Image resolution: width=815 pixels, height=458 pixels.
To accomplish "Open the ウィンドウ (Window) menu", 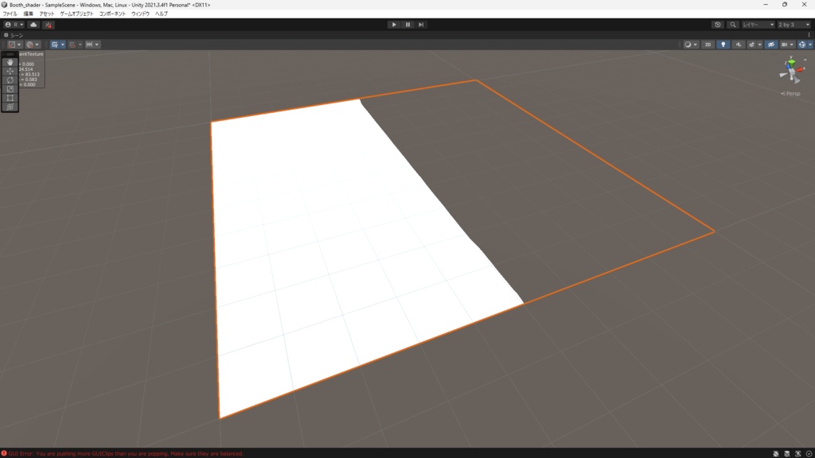I will coord(140,14).
